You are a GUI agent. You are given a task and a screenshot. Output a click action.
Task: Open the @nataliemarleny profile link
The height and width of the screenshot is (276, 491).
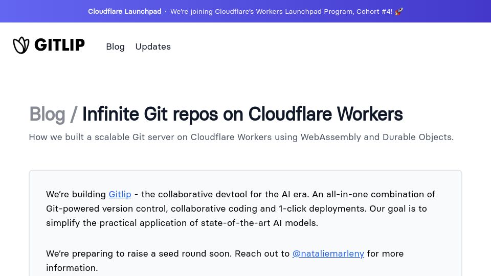(328, 254)
